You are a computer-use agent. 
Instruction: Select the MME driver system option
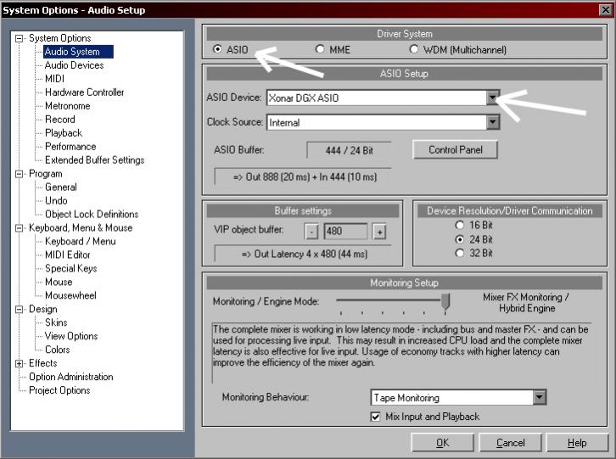321,49
